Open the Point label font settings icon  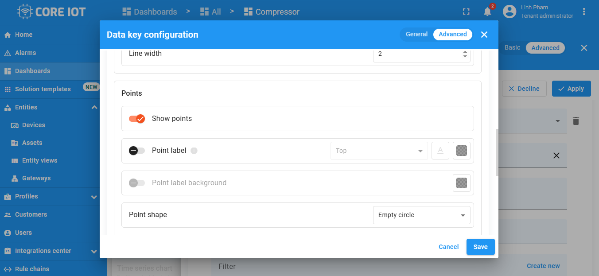[x=440, y=151]
